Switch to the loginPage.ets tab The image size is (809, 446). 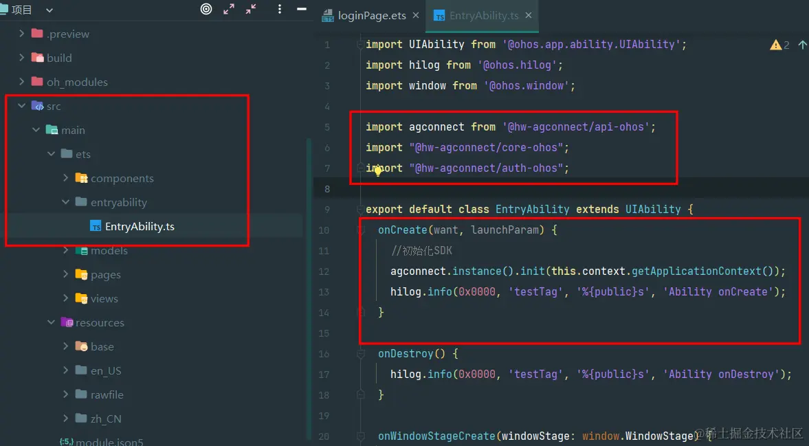pos(371,16)
